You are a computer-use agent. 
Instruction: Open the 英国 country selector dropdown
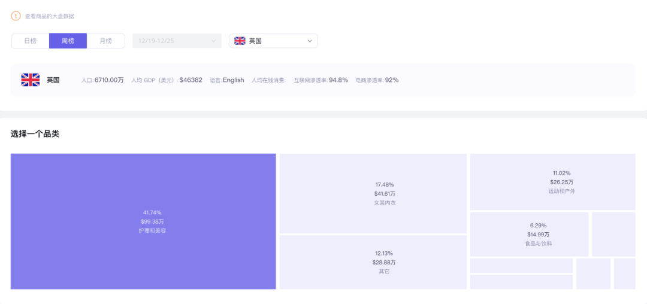(x=273, y=41)
